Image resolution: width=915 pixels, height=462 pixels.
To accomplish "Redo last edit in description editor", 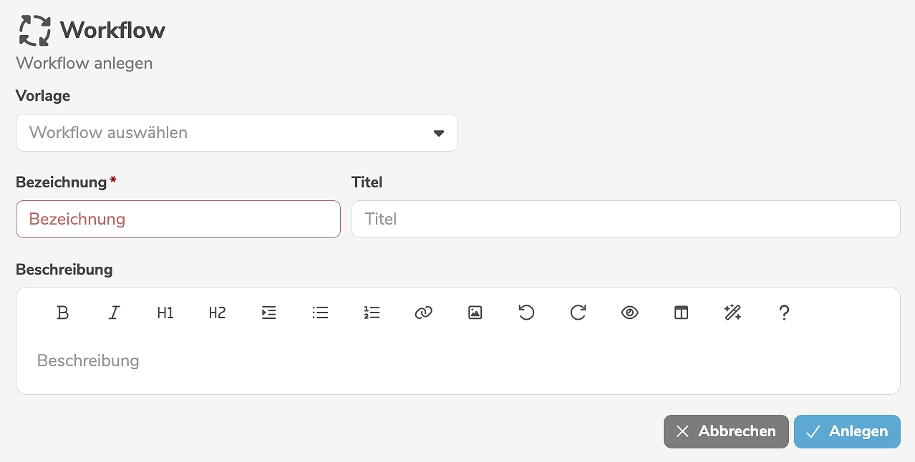I will click(578, 313).
